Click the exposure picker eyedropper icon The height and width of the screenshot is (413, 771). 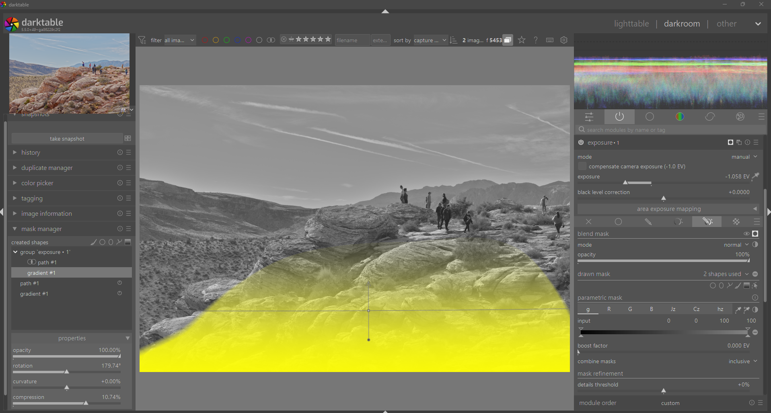756,176
